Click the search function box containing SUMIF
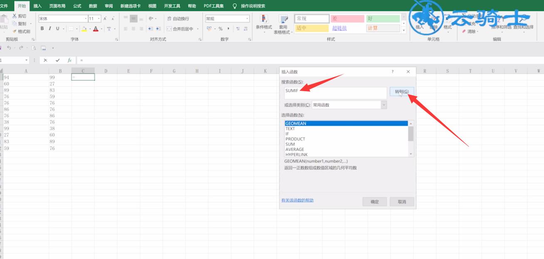 tap(334, 93)
